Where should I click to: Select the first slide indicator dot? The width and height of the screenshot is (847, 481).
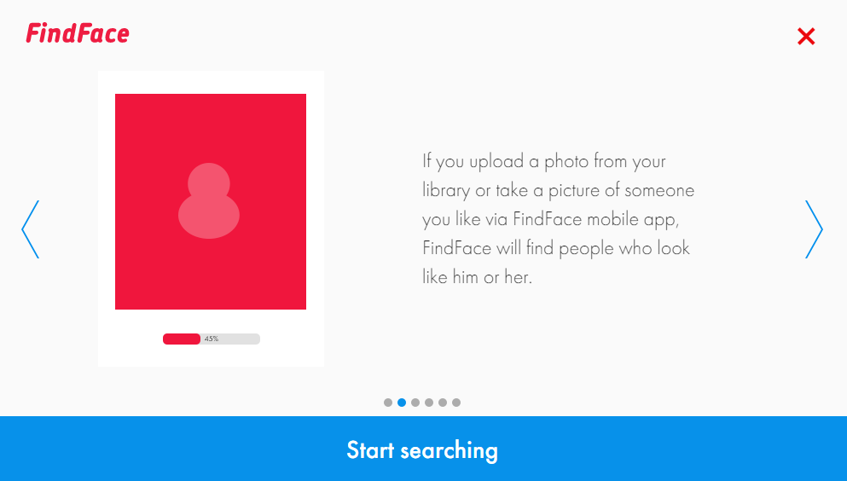[388, 403]
